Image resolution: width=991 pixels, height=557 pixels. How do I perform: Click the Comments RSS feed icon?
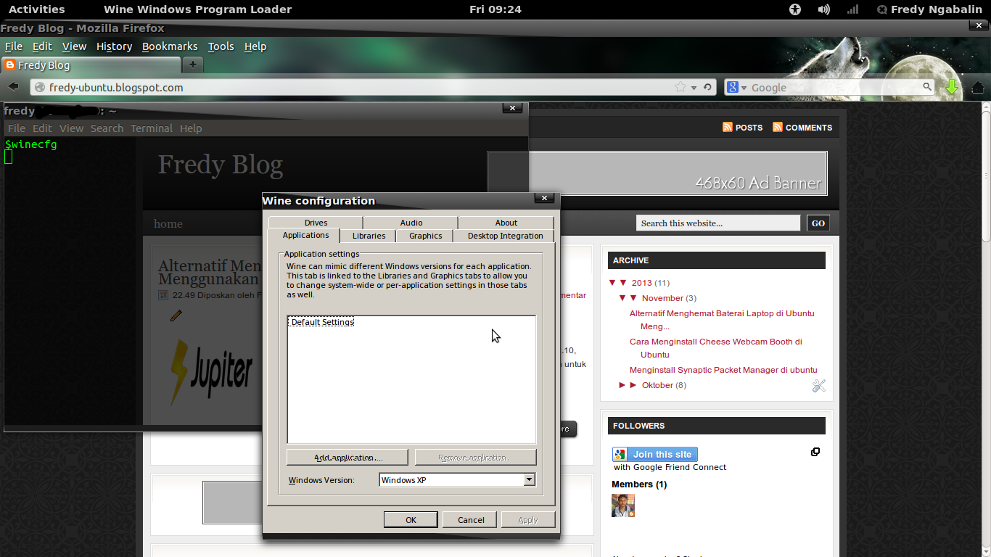tap(778, 127)
